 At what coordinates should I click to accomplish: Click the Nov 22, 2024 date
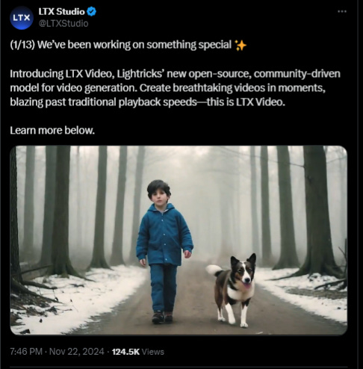click(x=77, y=352)
